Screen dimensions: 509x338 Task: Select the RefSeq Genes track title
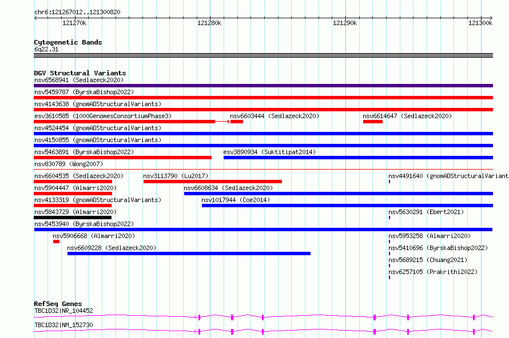click(58, 304)
